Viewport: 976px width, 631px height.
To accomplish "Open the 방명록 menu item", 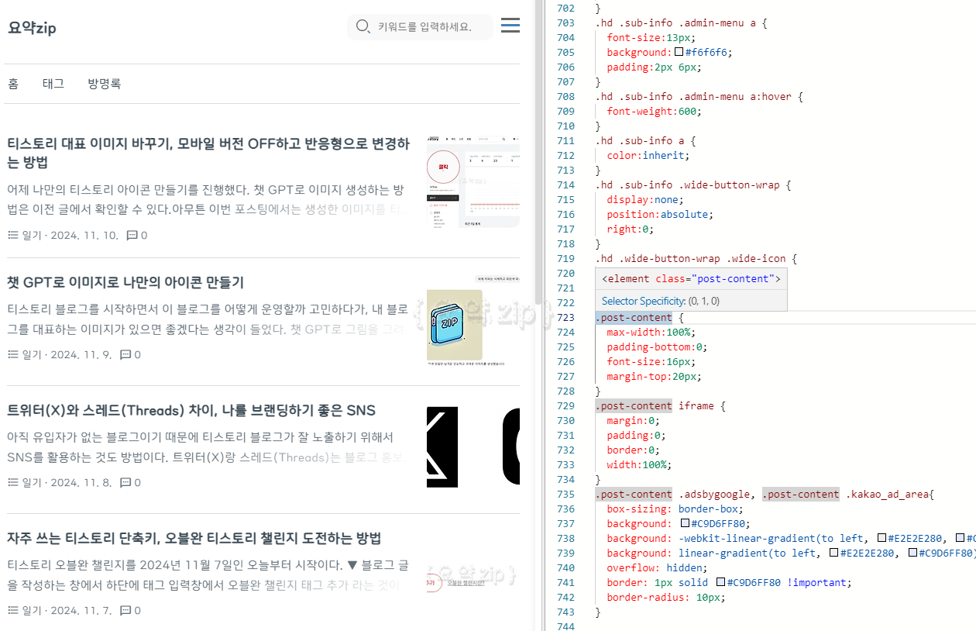I will [105, 84].
